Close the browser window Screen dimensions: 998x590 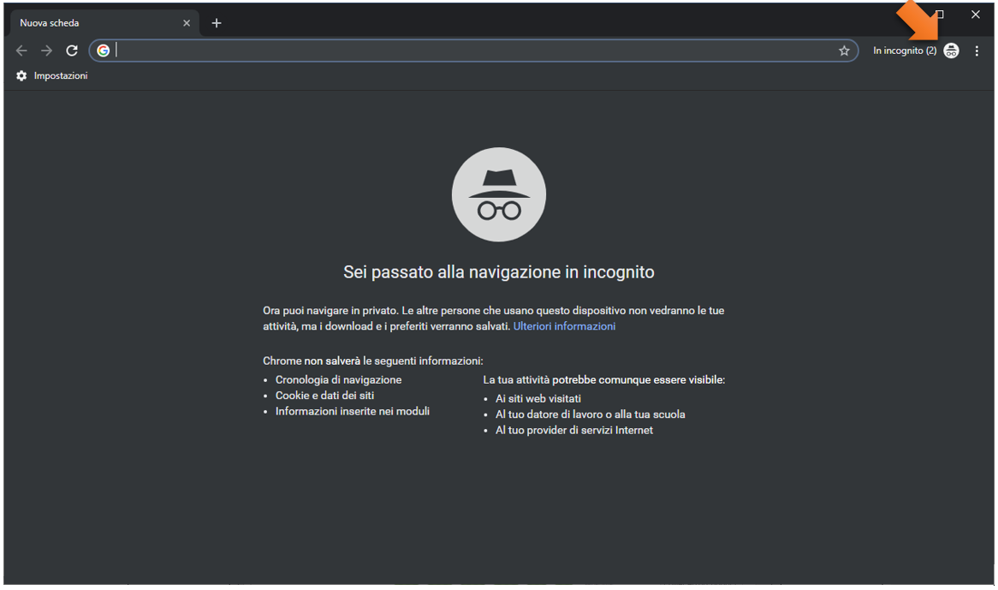[x=975, y=14]
